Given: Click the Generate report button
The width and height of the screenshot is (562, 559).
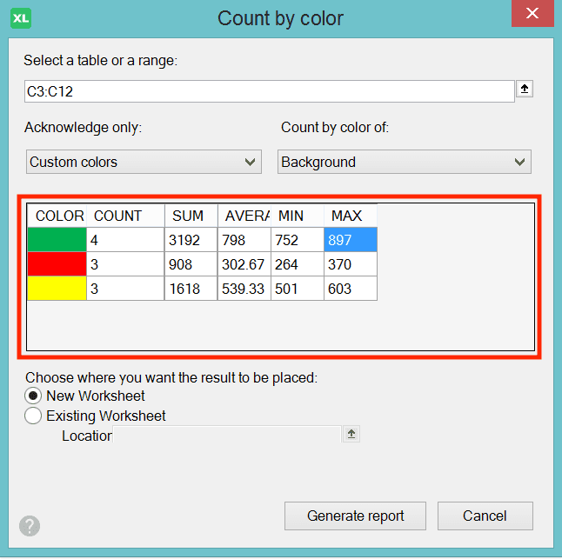Looking at the screenshot, I should click(355, 516).
